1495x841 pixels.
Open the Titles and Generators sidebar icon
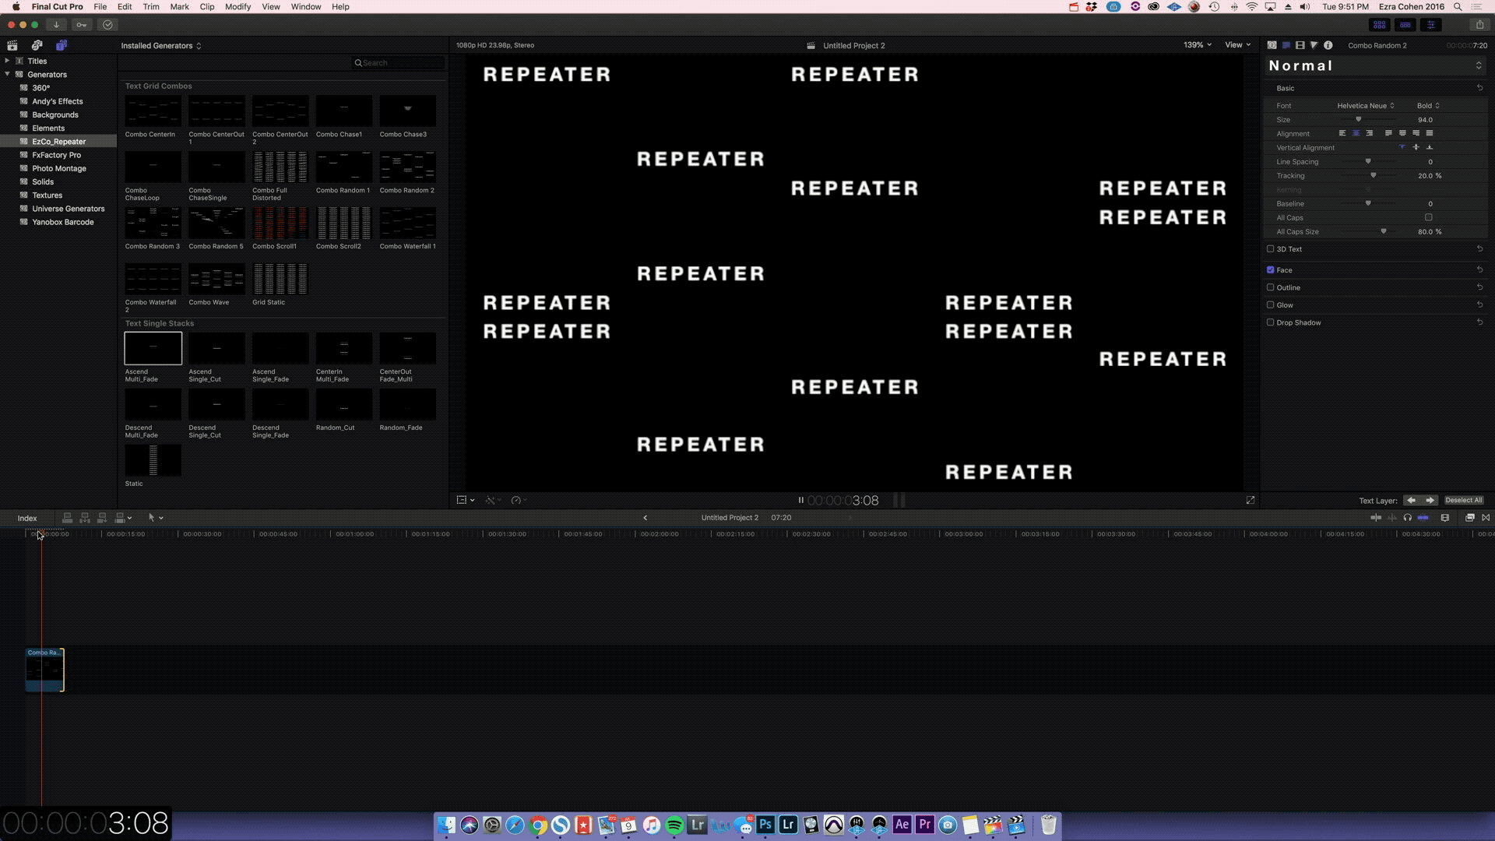click(x=62, y=45)
